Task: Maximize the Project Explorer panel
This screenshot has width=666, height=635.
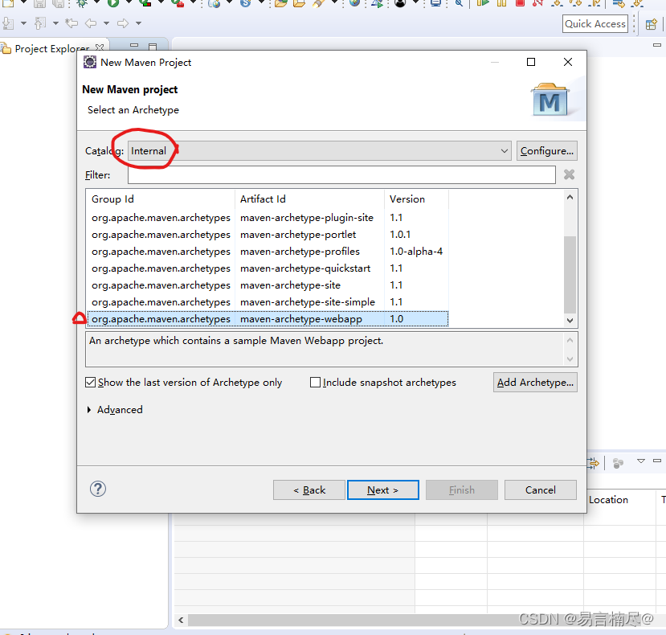Action: tap(153, 46)
